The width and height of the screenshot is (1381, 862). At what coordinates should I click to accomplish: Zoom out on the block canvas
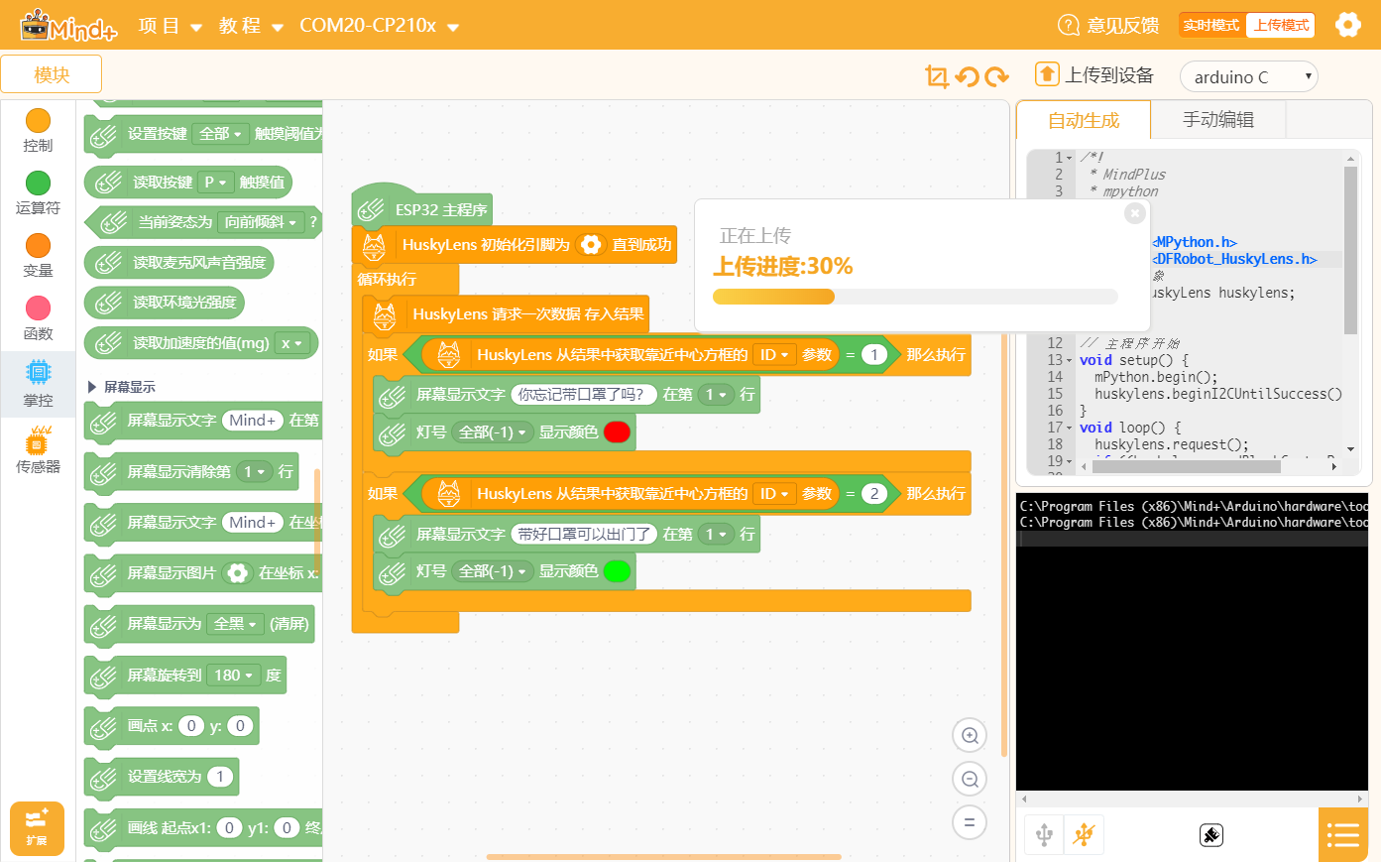coord(970,779)
